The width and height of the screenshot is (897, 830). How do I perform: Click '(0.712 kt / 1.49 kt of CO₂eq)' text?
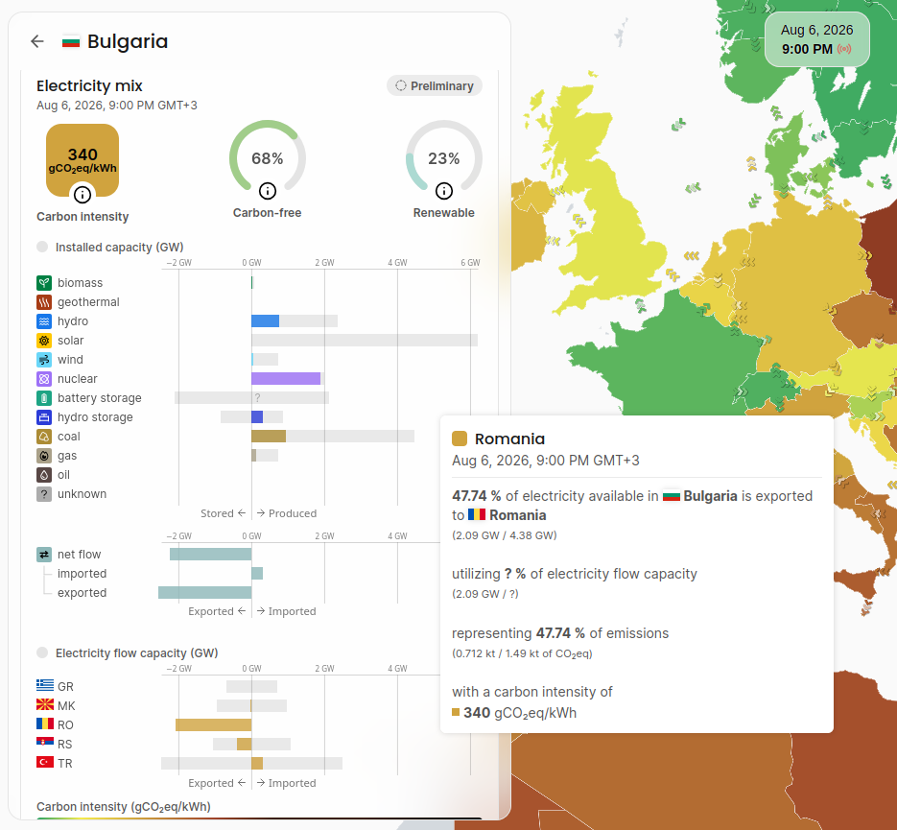(522, 653)
